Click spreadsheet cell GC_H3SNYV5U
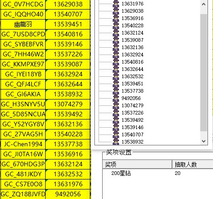 (23, 104)
